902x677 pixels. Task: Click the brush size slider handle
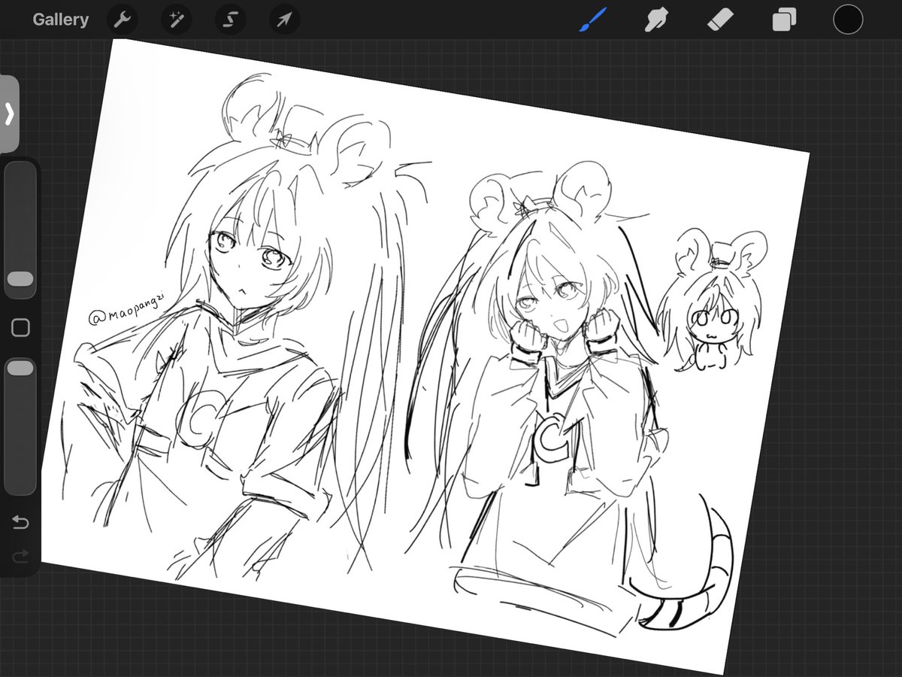[x=20, y=280]
